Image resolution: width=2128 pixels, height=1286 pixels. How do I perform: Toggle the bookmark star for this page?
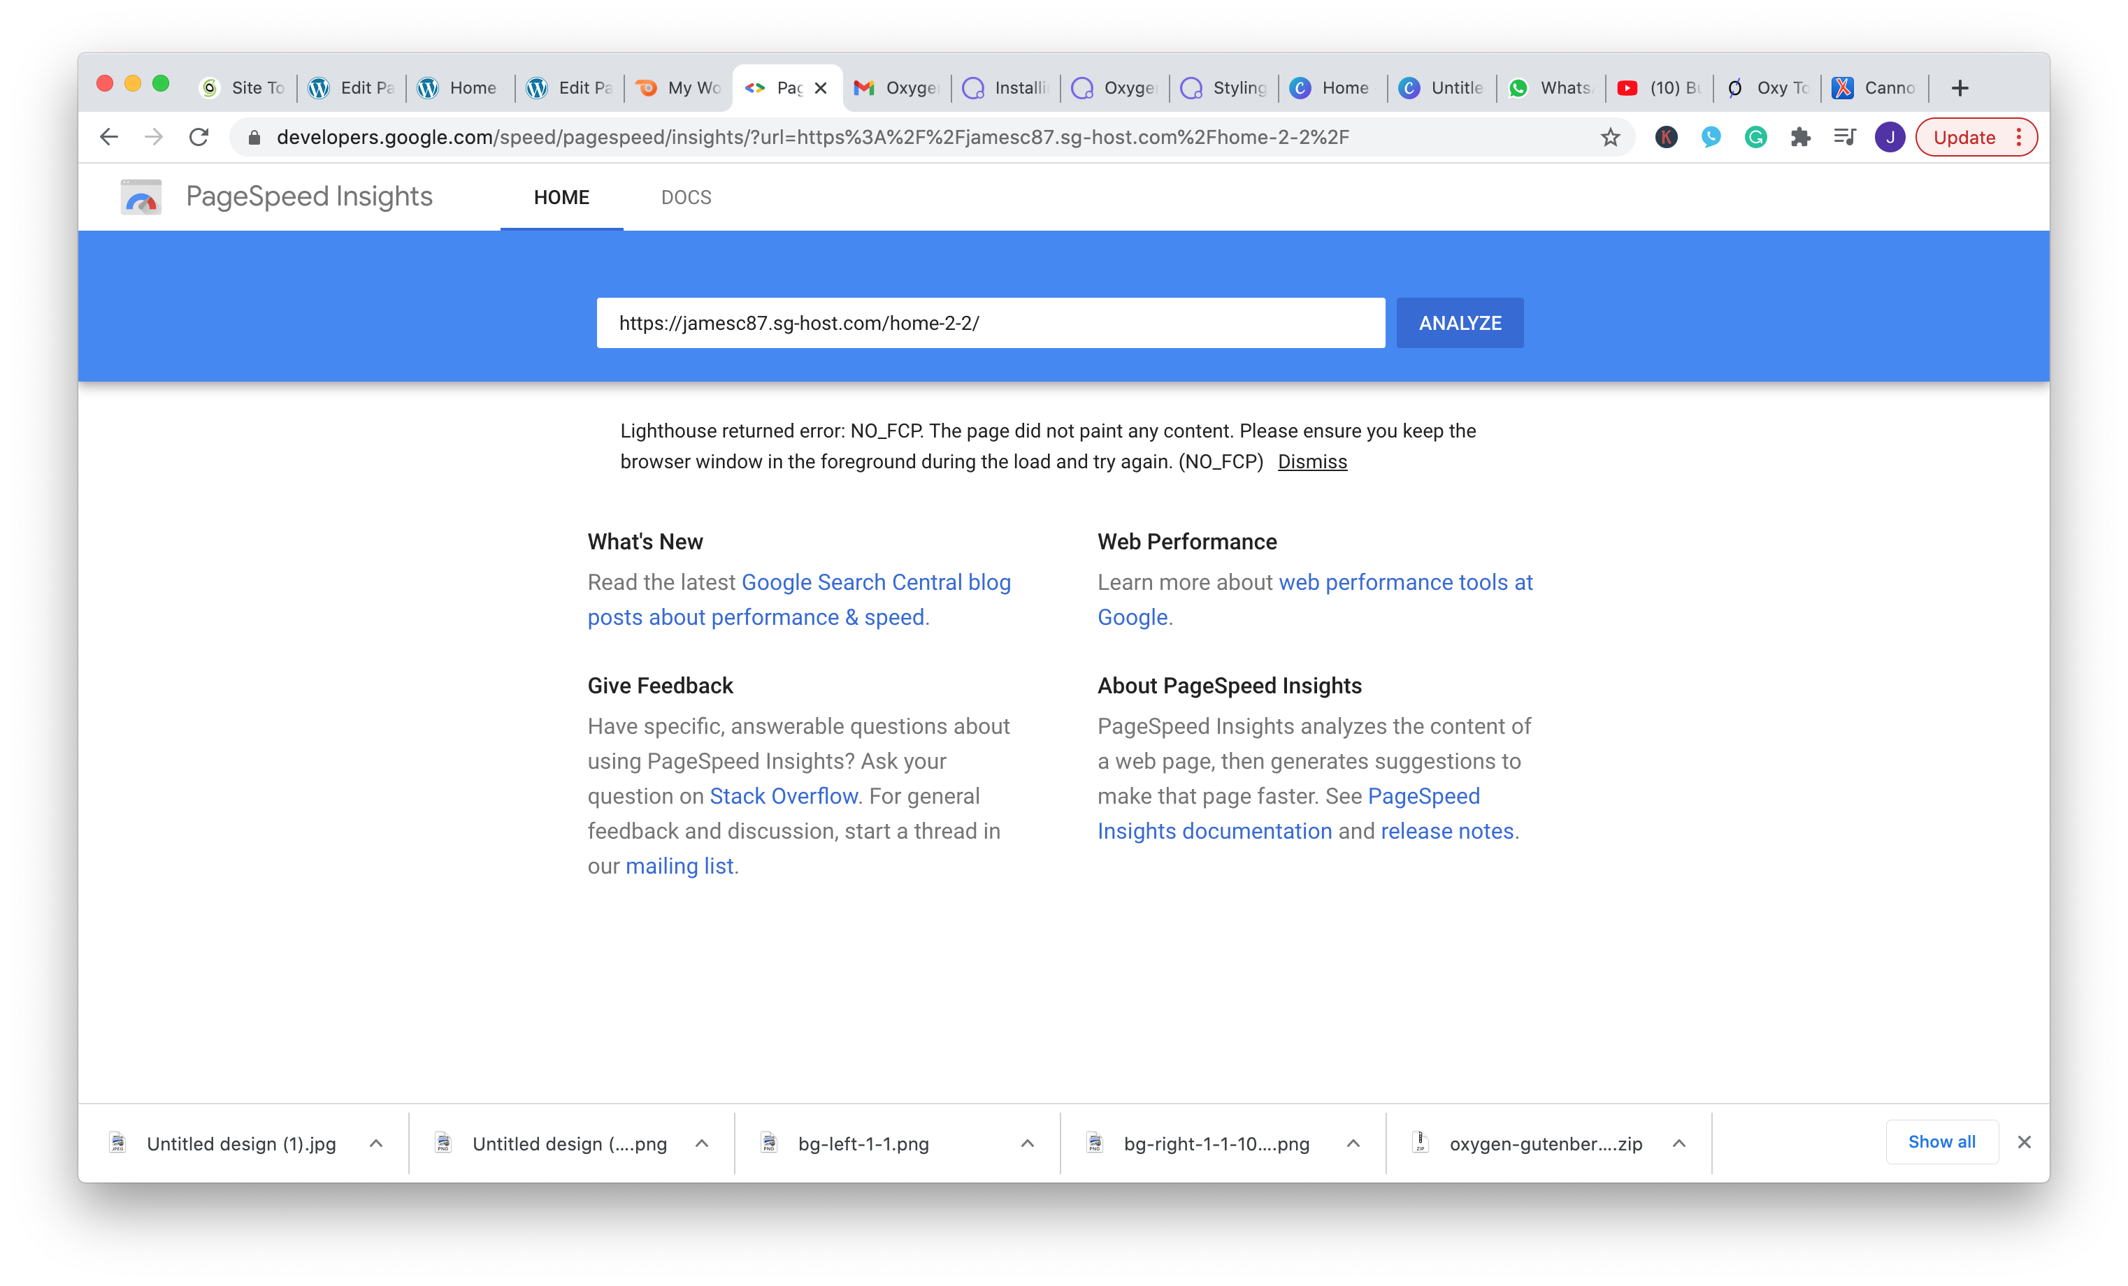point(1610,136)
